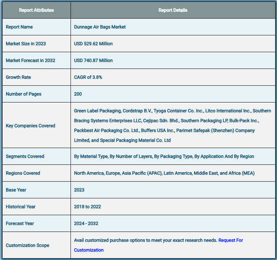277x260 pixels.
Task: Select the 2024 - 2032 value
Action: (x=86, y=224)
